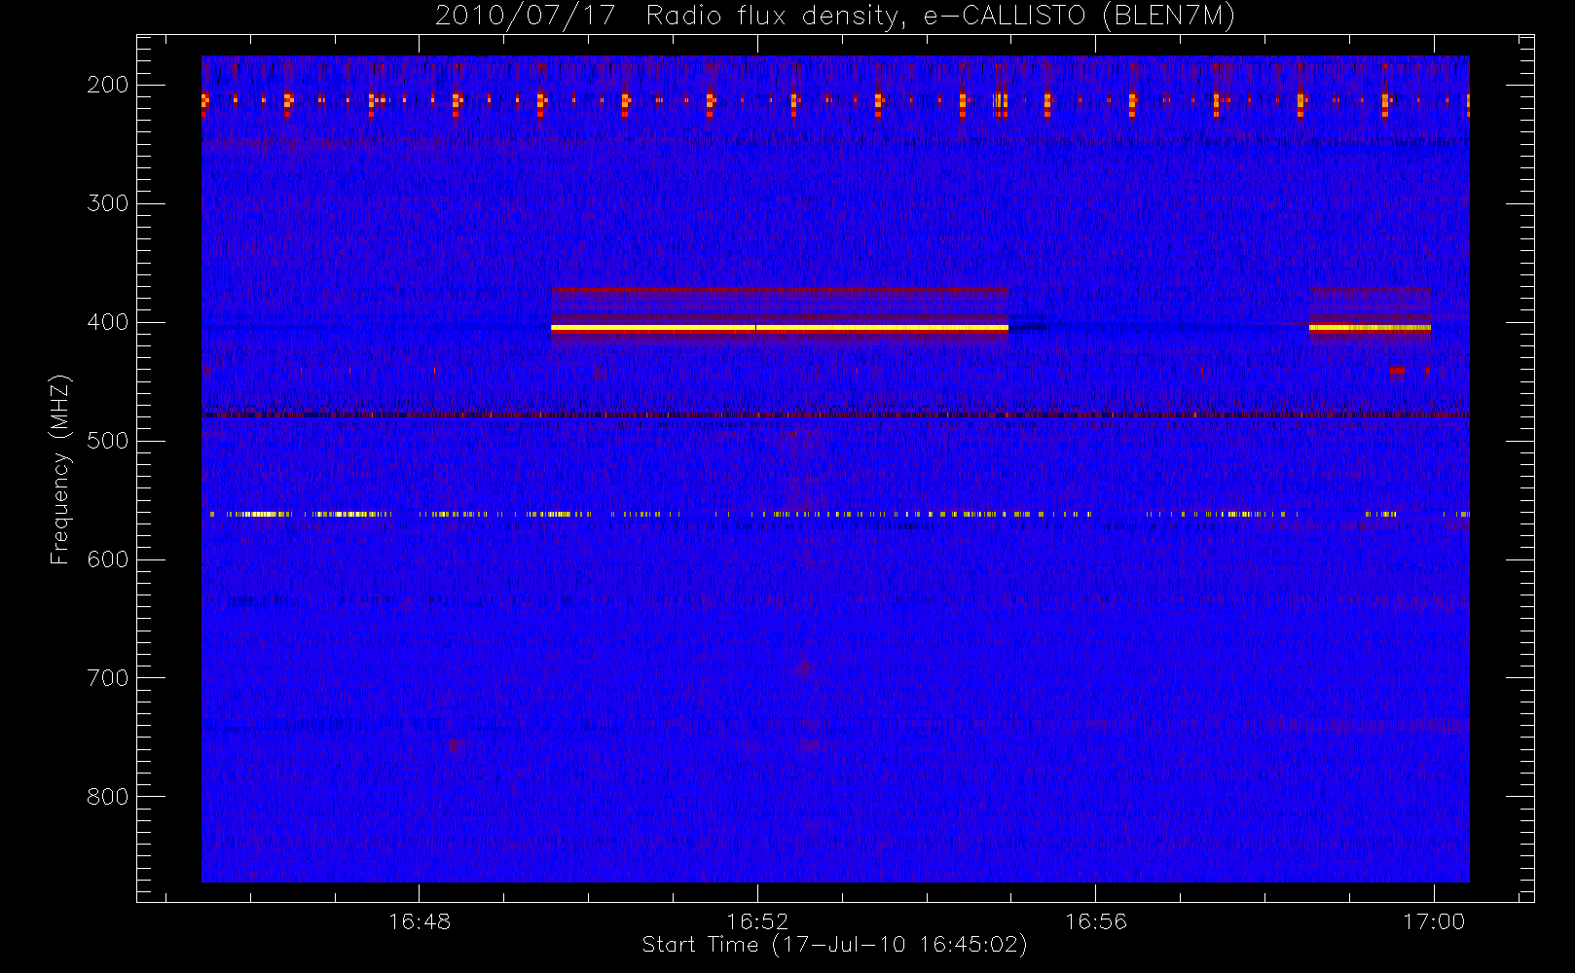Click the long bright yellow band near 400 MHz
The width and height of the screenshot is (1575, 973).
(780, 329)
